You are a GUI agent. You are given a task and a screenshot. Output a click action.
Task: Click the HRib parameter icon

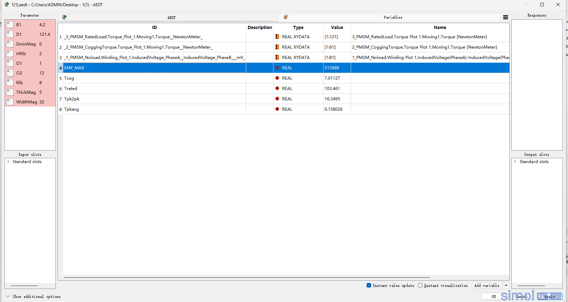pos(10,53)
